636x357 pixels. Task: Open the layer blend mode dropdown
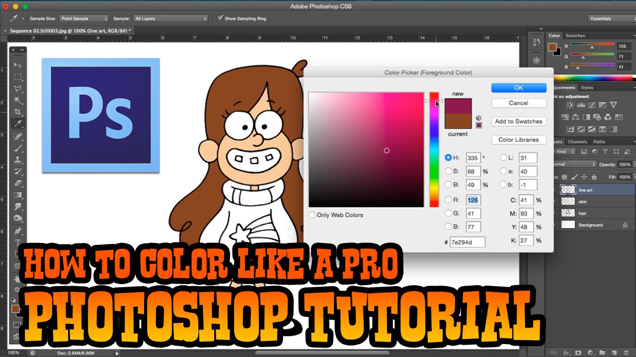tap(575, 164)
